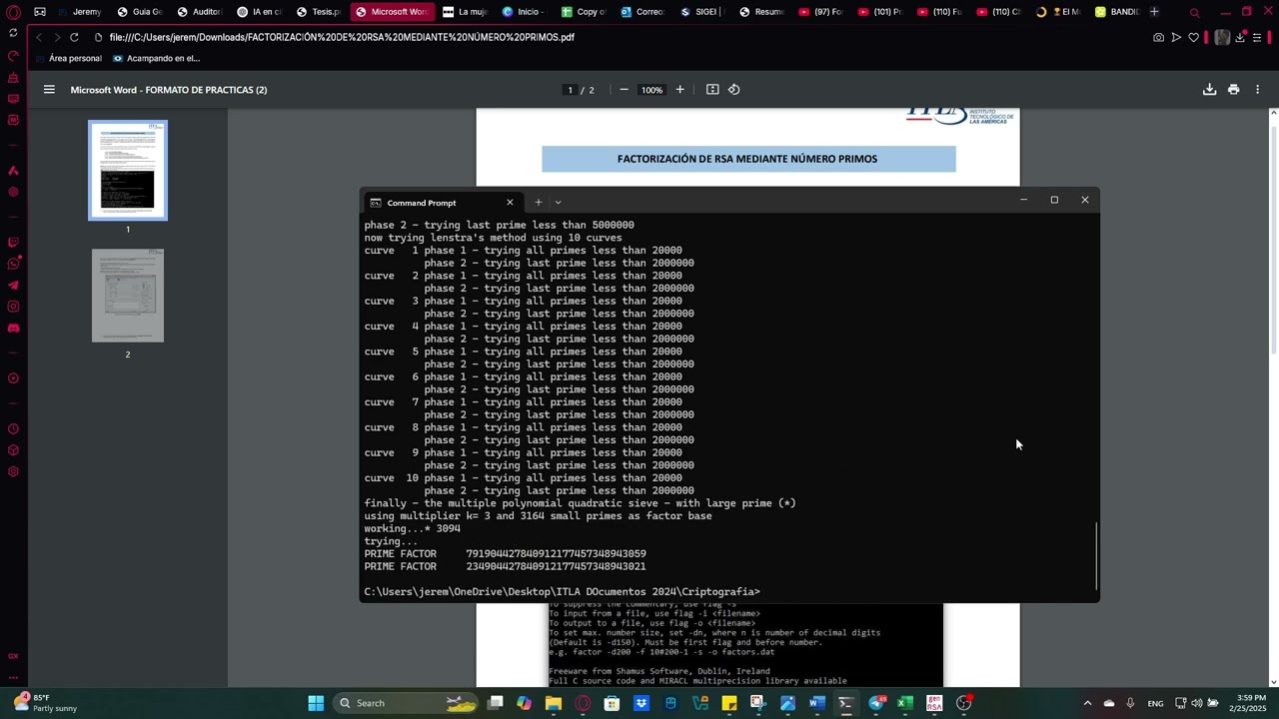Screen dimensions: 1279x719
Task: Open PDF viewer more actions menu
Action: pos(1257,90)
